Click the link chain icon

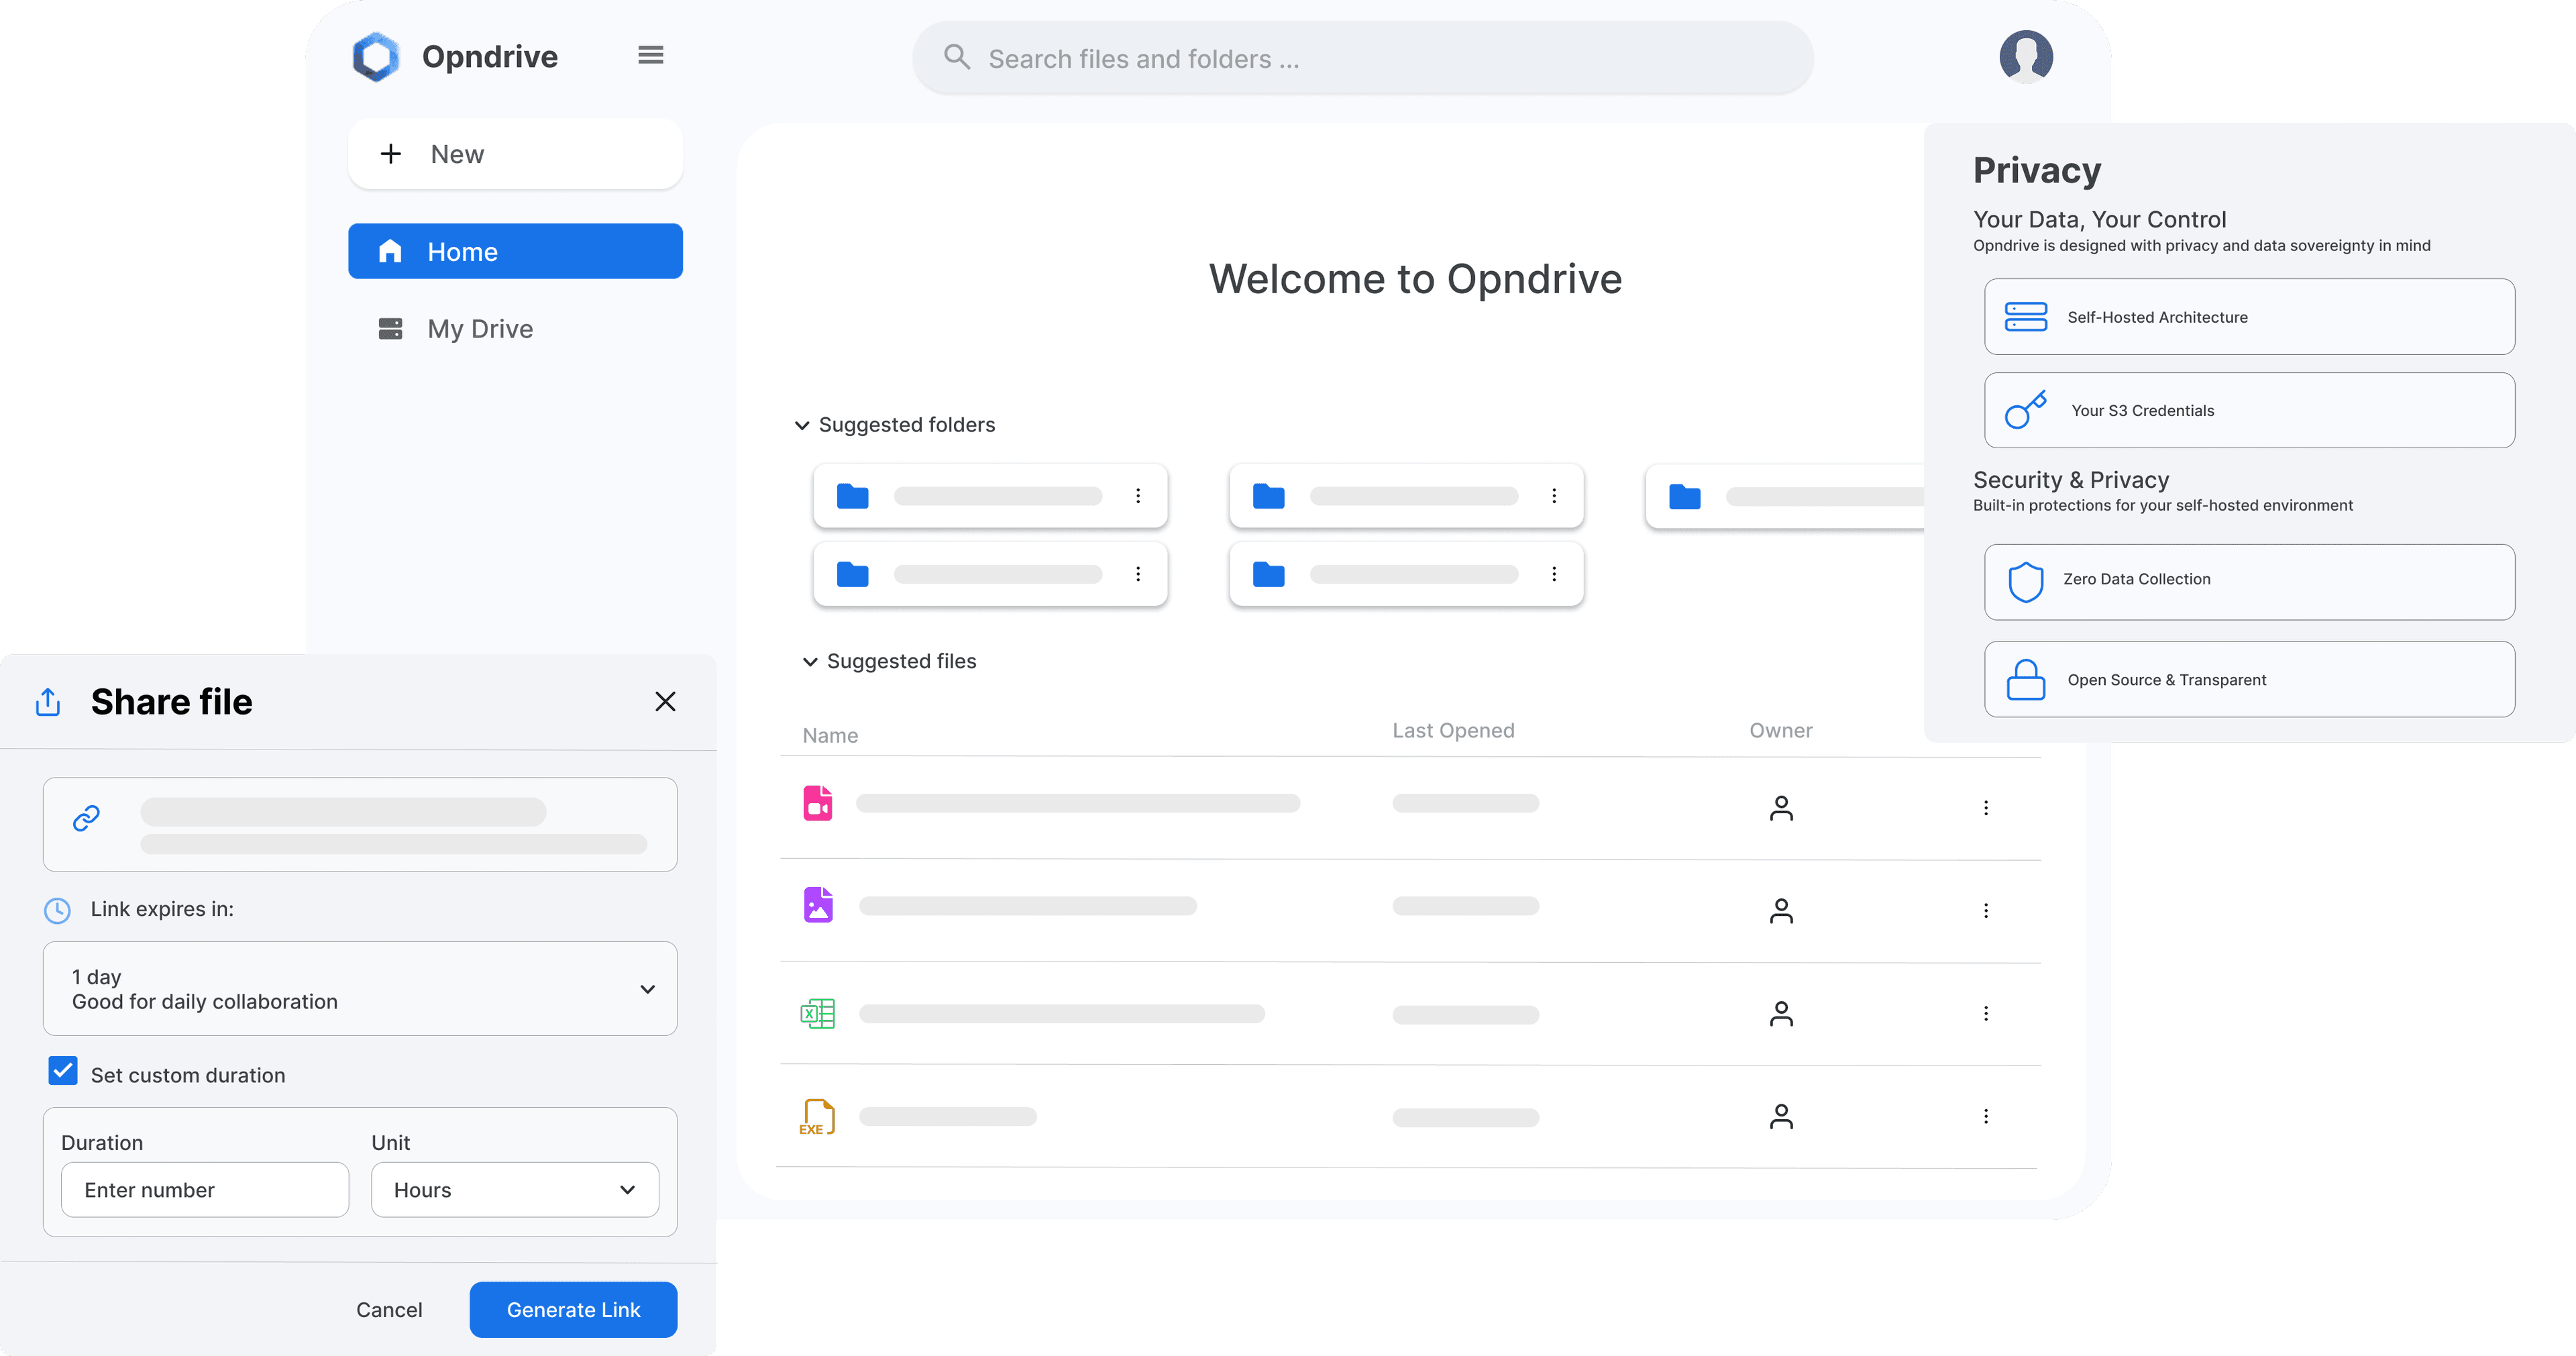87,819
